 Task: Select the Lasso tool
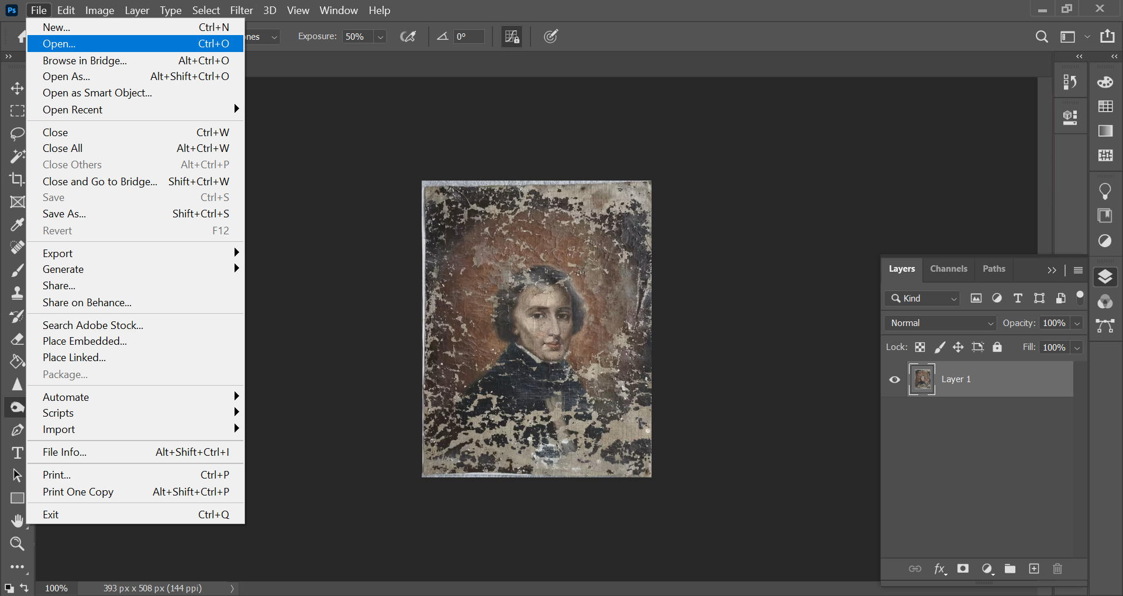[x=17, y=134]
